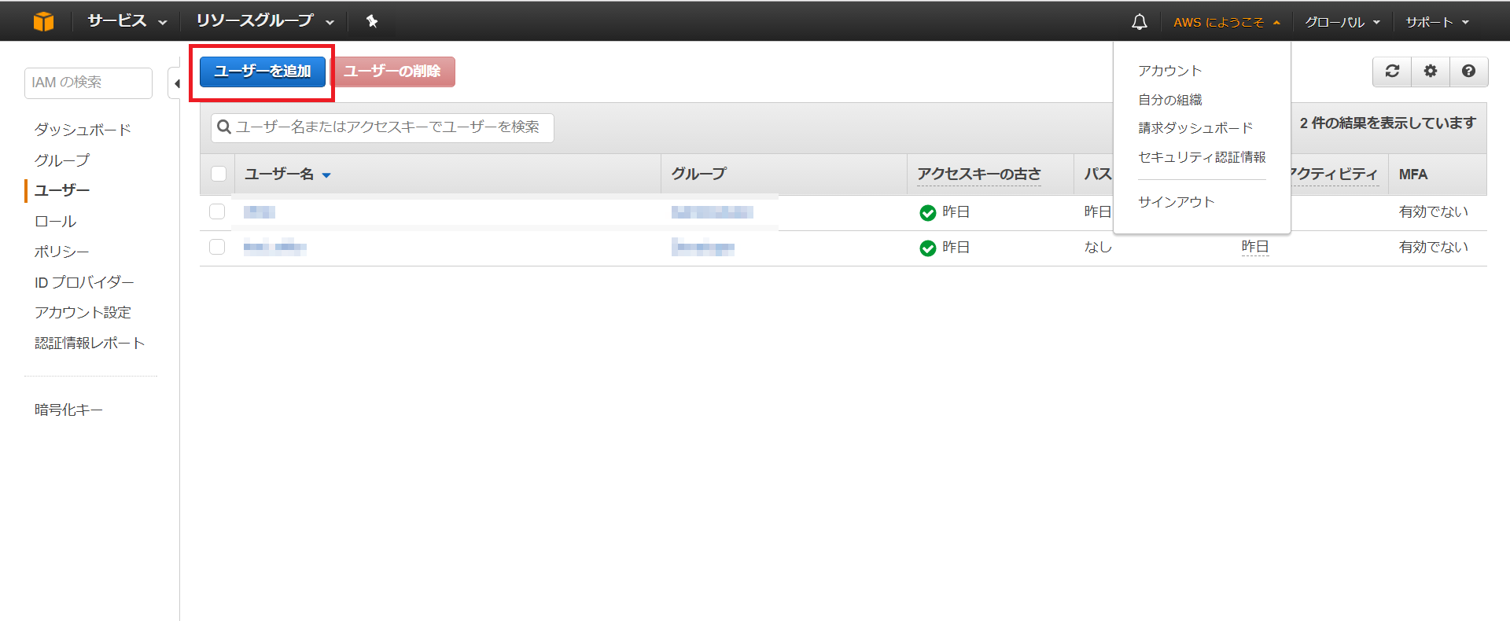Select ユーザー in sidebar

click(x=62, y=190)
